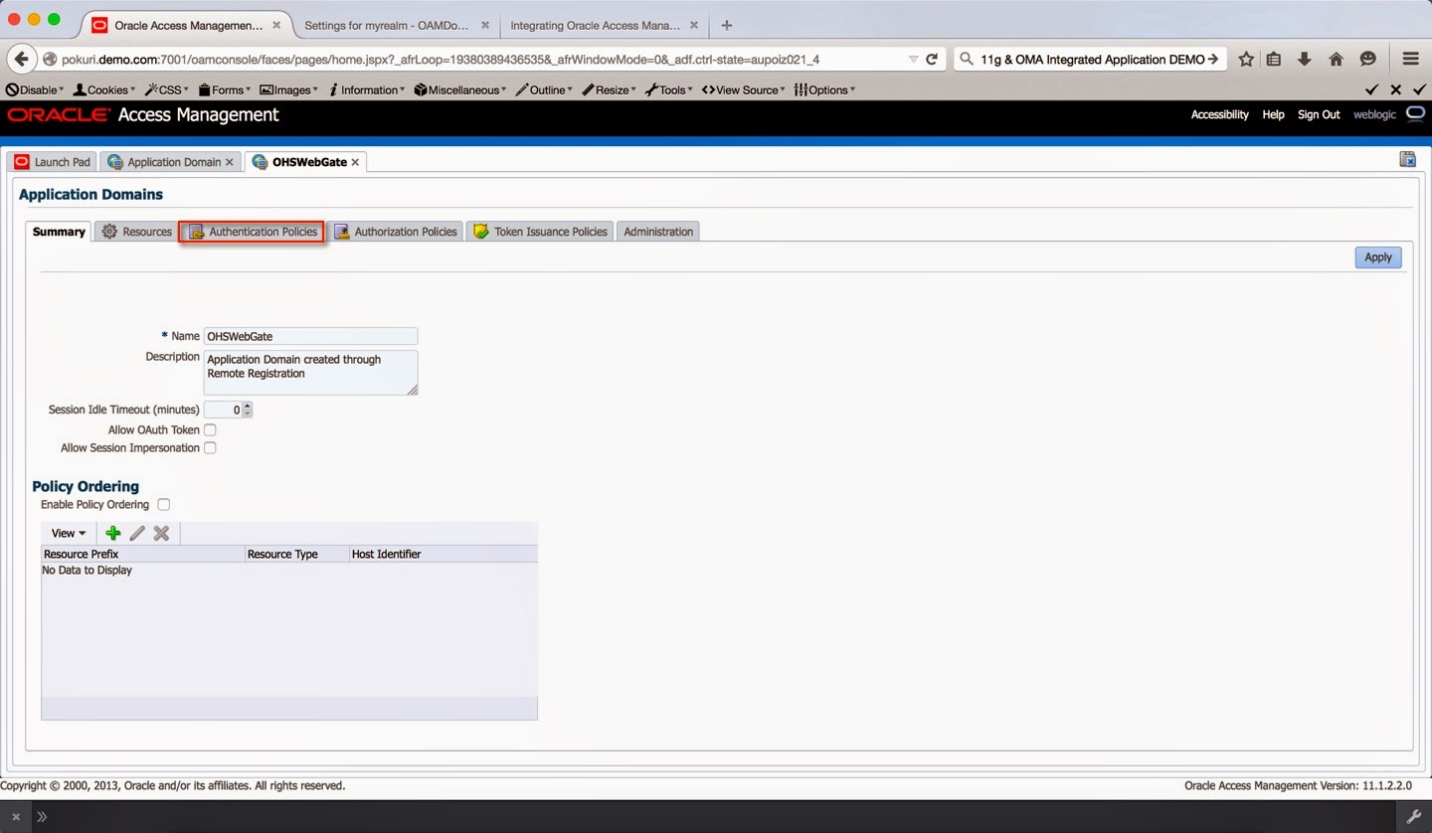Open the View dropdown in Policy Ordering
Viewport: 1432px width, 833px height.
point(69,534)
